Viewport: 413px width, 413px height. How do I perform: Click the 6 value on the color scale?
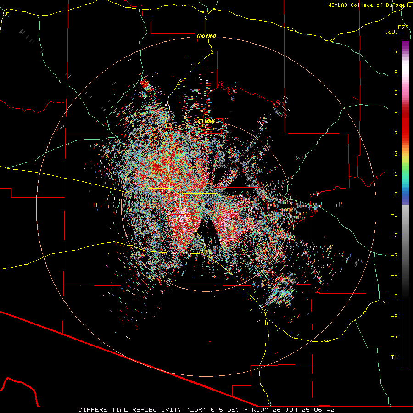[396, 72]
